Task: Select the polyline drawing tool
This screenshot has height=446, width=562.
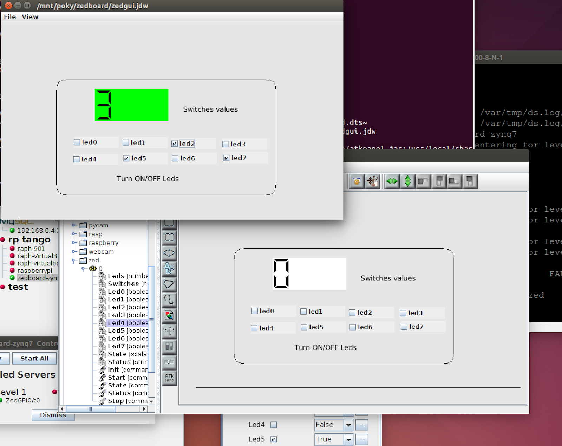Action: click(169, 284)
